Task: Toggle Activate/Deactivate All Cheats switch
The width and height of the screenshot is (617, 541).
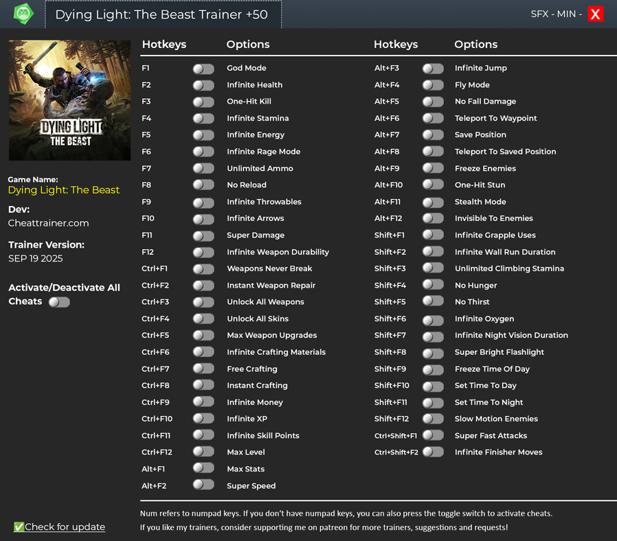Action: tap(59, 302)
